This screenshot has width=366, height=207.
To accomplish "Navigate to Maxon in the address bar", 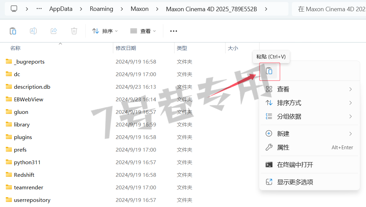I will point(139,9).
